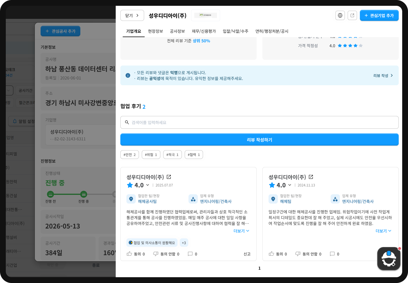Go to review page 1
The width and height of the screenshot is (408, 283).
pyautogui.click(x=260, y=268)
